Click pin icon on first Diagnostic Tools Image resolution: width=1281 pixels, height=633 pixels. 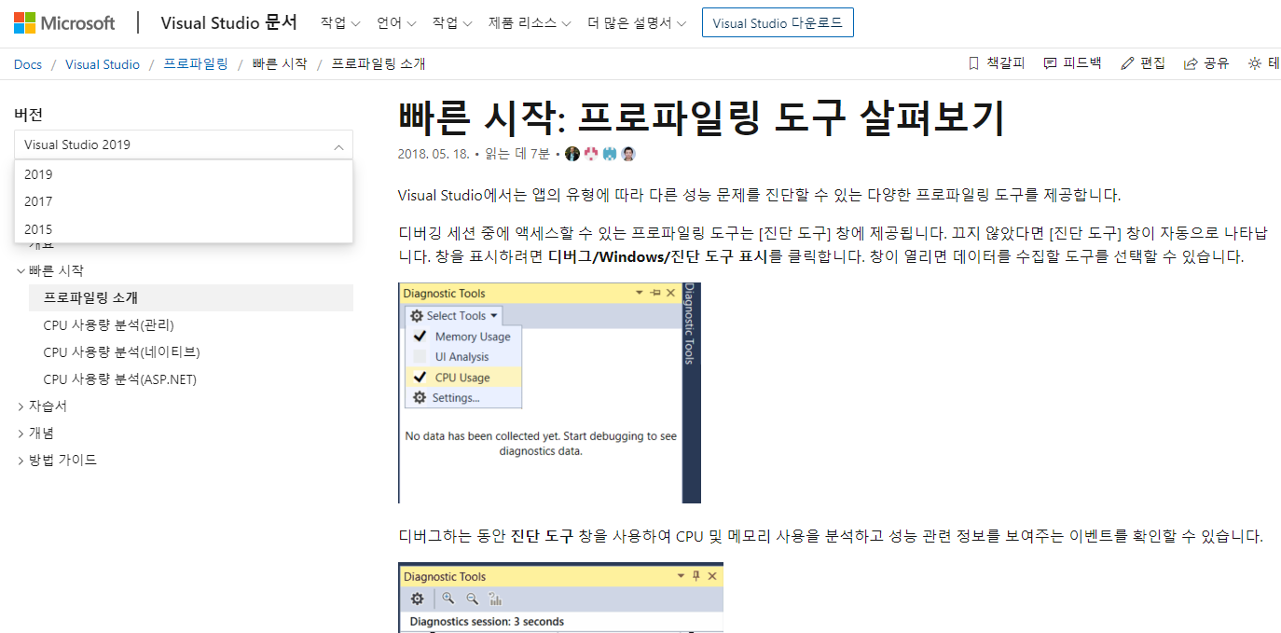coord(654,293)
